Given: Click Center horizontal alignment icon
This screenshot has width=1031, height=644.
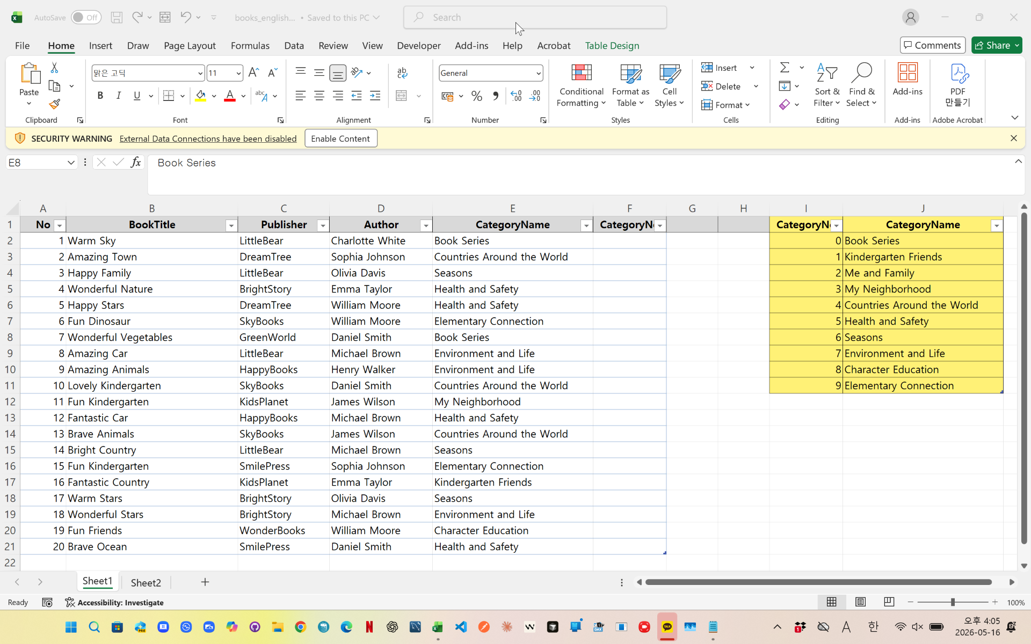Looking at the screenshot, I should click(x=319, y=96).
